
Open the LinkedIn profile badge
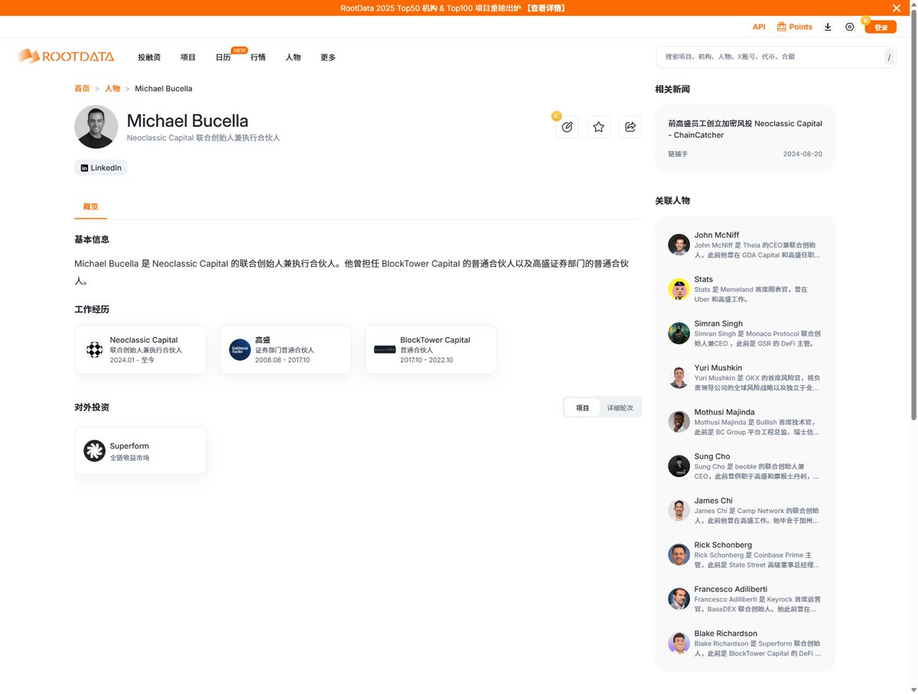pyautogui.click(x=101, y=167)
